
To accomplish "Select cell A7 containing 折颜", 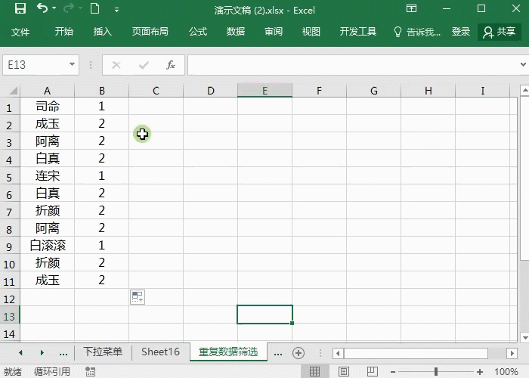I will click(47, 211).
